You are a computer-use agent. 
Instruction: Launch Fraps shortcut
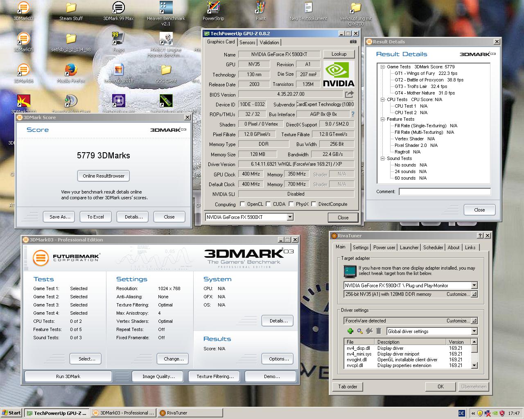[x=118, y=42]
